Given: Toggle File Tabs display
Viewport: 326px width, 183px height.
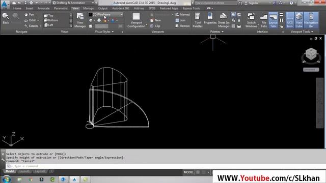Looking at the screenshot, I should click(263, 20).
